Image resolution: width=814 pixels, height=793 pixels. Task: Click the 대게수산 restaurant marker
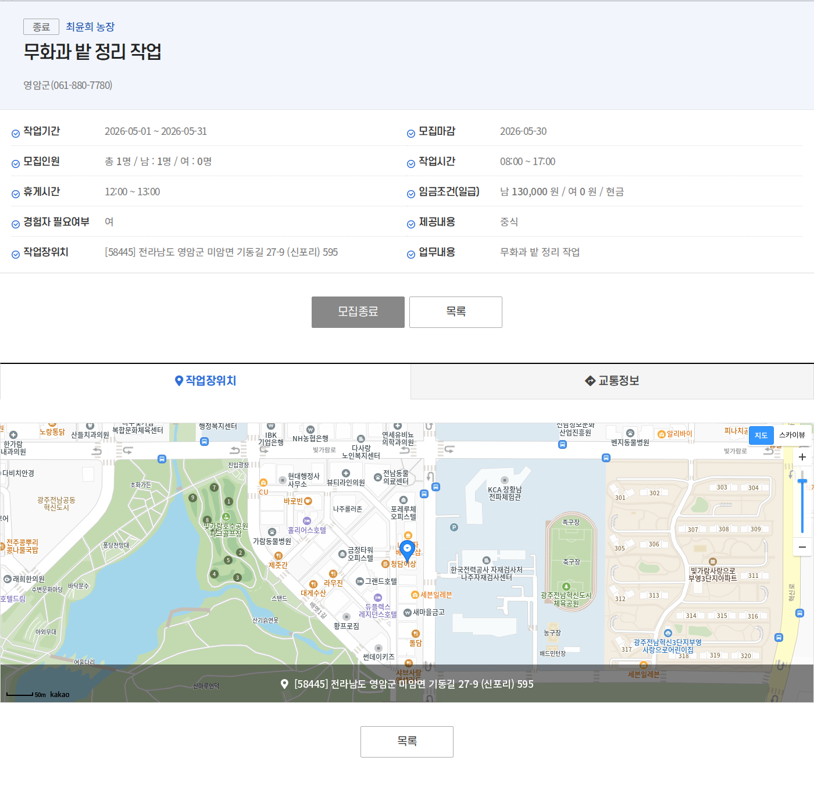point(313,584)
